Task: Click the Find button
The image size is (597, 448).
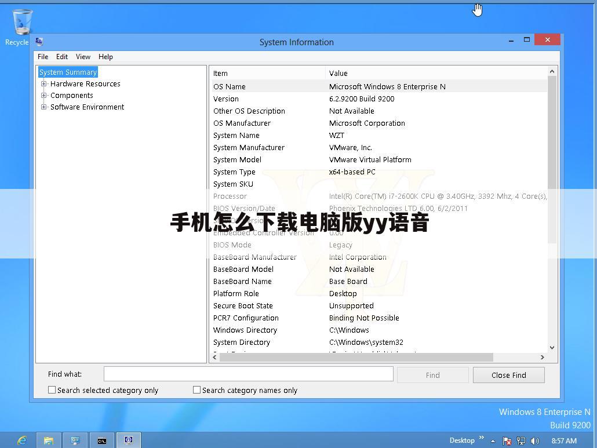Action: pos(432,375)
